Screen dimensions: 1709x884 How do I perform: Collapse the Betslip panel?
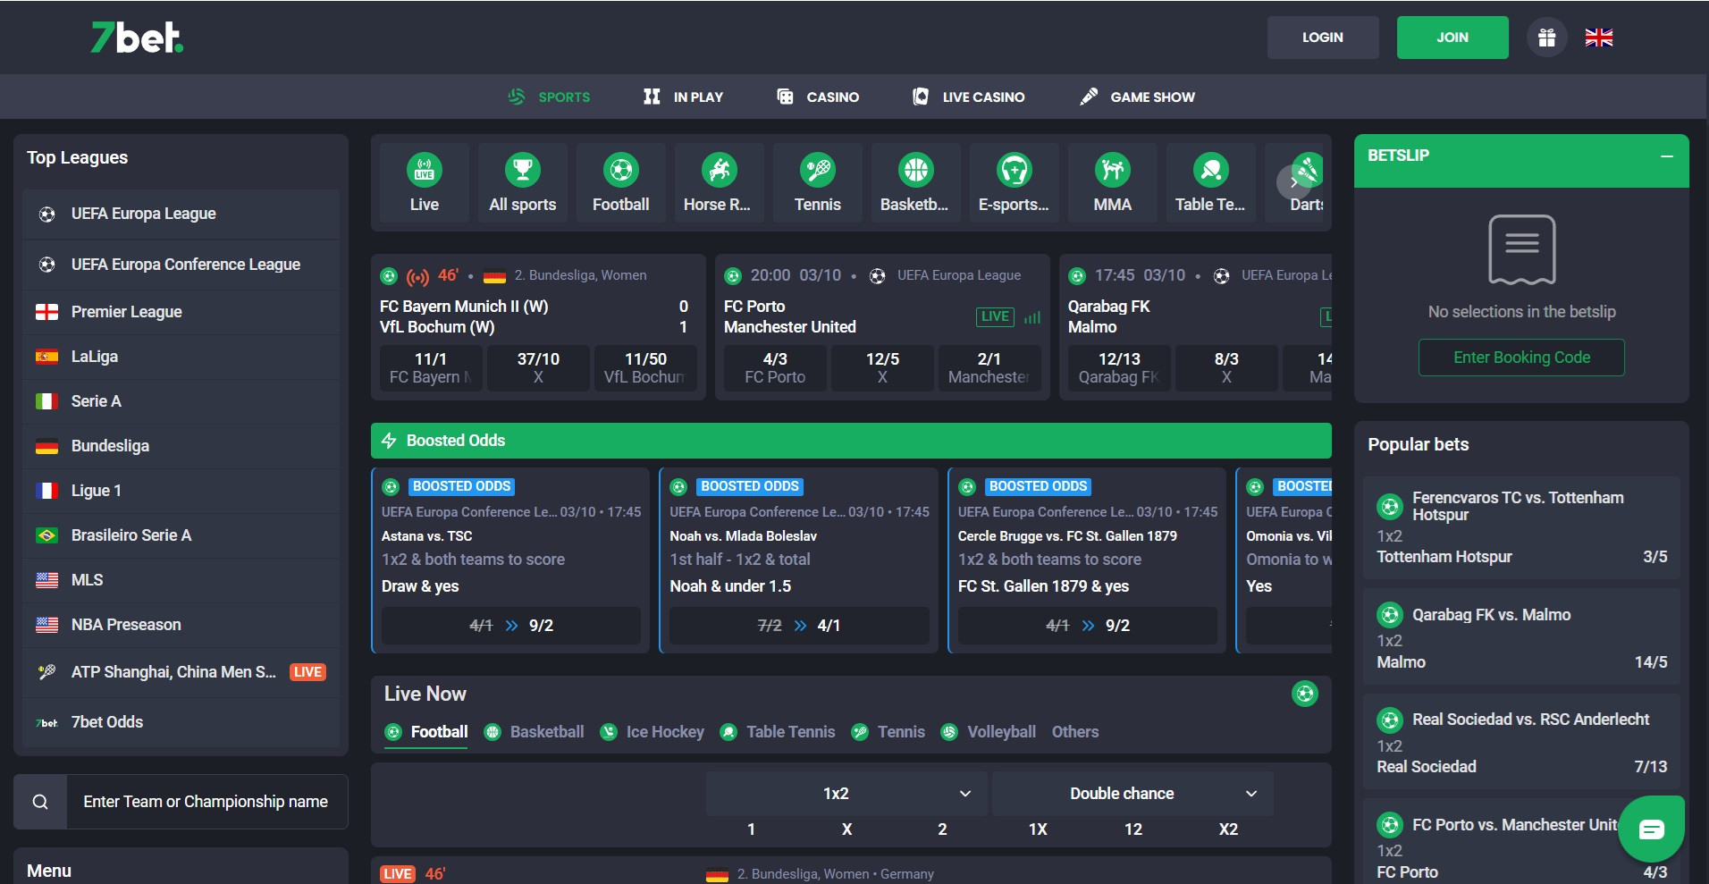pos(1668,156)
